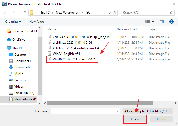Open recent locations dropdown arrow
Image resolution: width=178 pixels, height=126 pixels.
(x=19, y=13)
